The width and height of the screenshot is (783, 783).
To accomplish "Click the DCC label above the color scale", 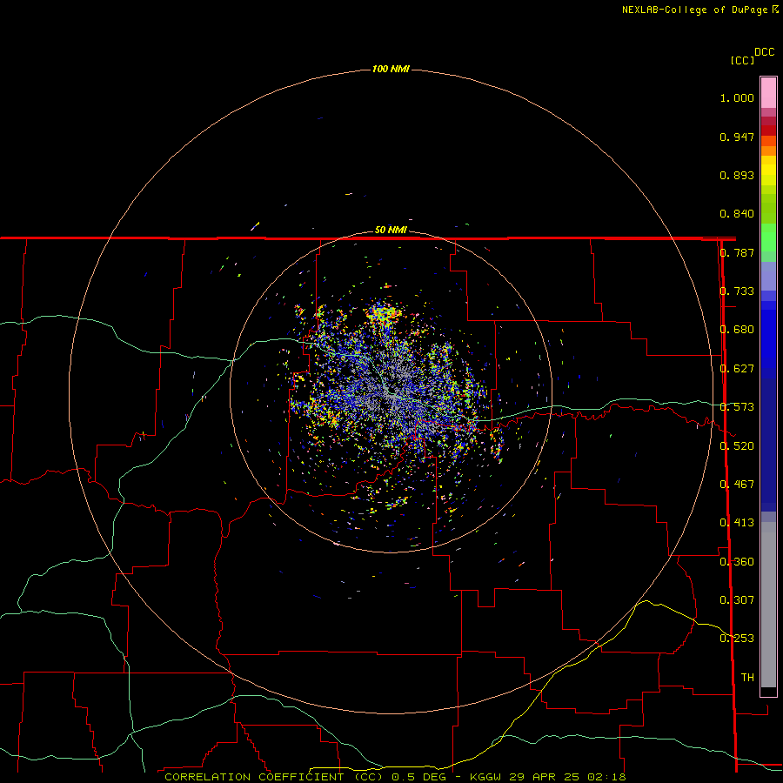I will tap(765, 52).
